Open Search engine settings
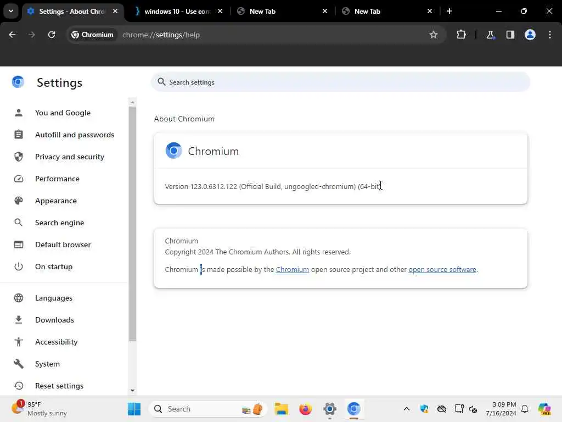Viewport: 562px width, 422px height. (59, 223)
